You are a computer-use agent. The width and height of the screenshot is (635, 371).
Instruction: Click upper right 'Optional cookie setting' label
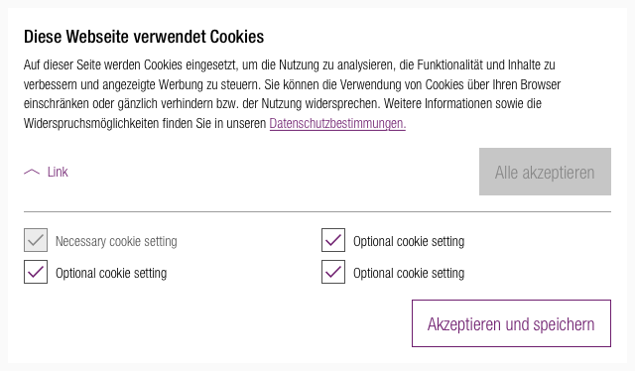click(409, 241)
